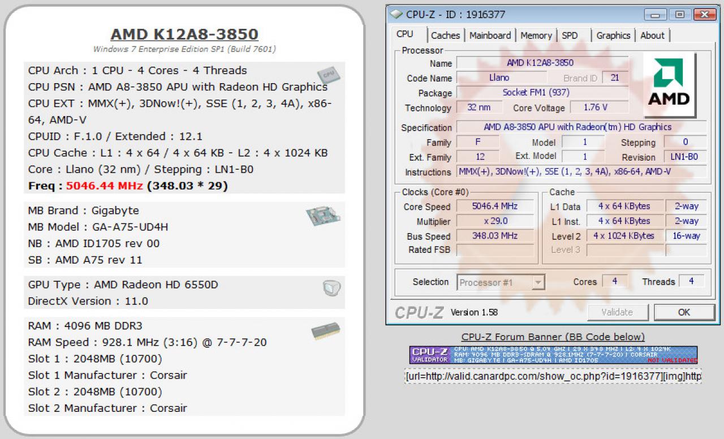This screenshot has height=439, width=724.
Task: Click the Package value Socket FM1 (937)
Action: click(x=542, y=92)
